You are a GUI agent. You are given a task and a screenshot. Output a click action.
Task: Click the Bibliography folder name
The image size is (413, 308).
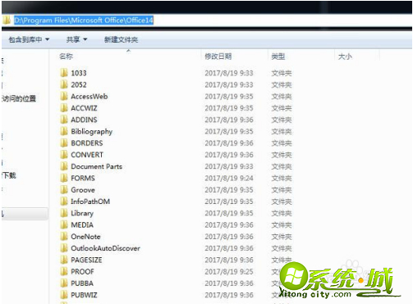point(92,132)
